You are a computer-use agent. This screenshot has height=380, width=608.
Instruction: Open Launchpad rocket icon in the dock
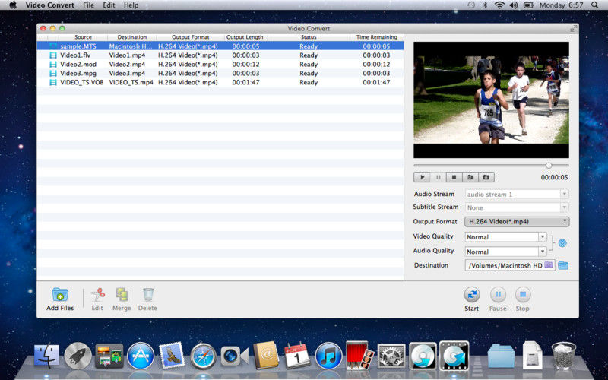78,356
